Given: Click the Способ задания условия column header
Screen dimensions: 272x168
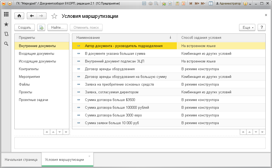Looking at the screenshot, I should [x=221, y=38].
